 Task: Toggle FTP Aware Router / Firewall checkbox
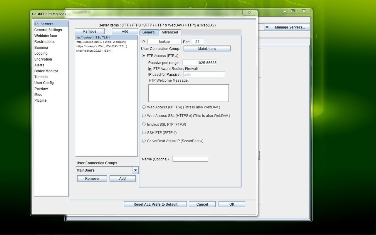150,69
